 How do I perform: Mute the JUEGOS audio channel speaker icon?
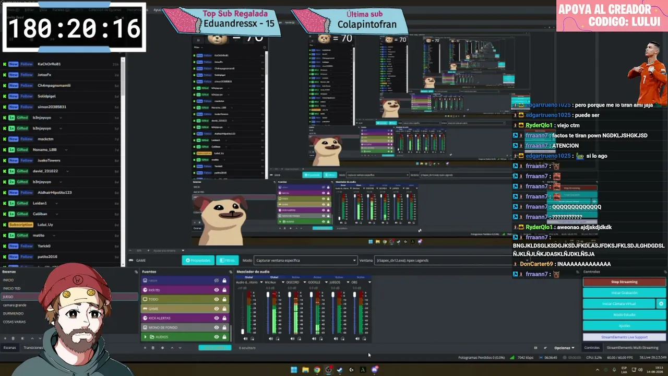[336, 338]
